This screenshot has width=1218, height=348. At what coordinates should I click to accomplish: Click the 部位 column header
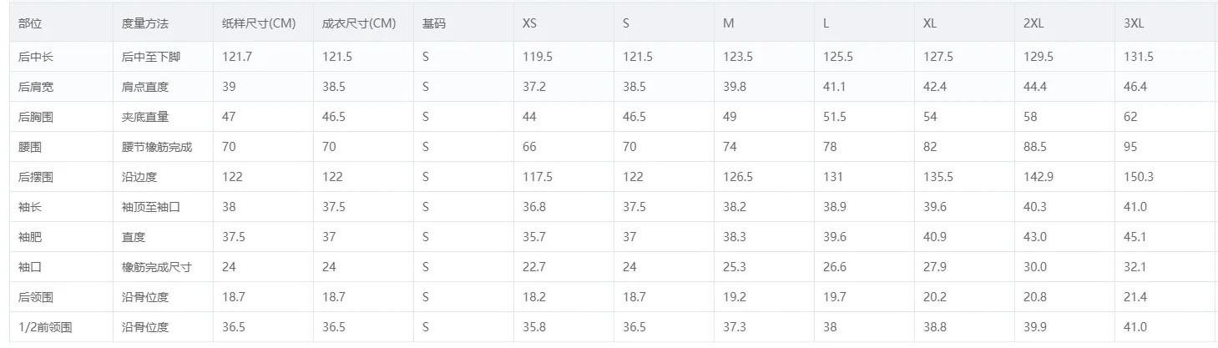[x=31, y=23]
